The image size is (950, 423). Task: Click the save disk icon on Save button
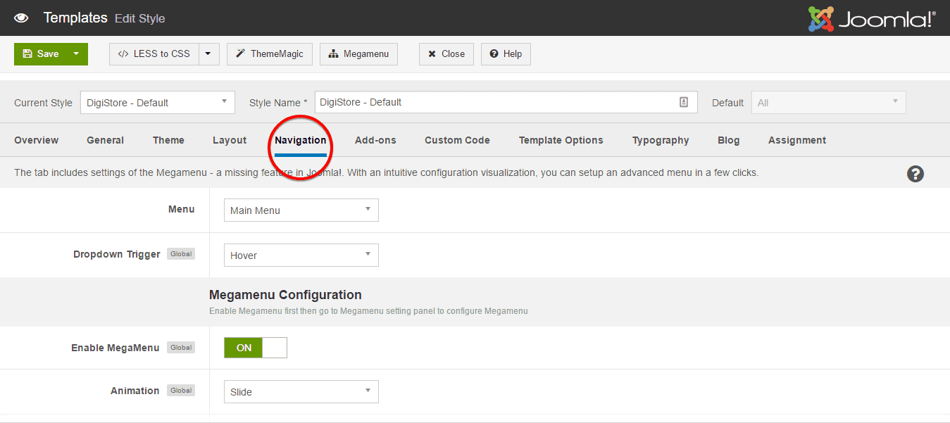[28, 53]
